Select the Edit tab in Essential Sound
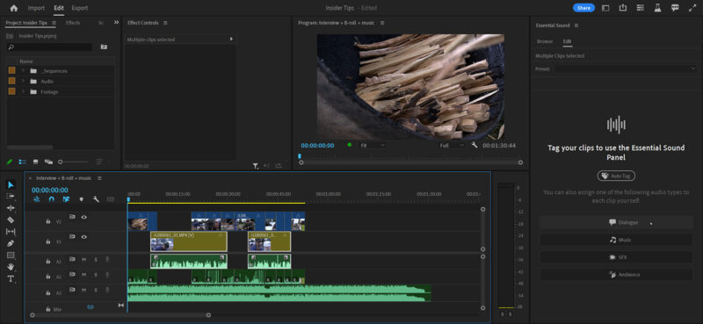 (x=567, y=41)
